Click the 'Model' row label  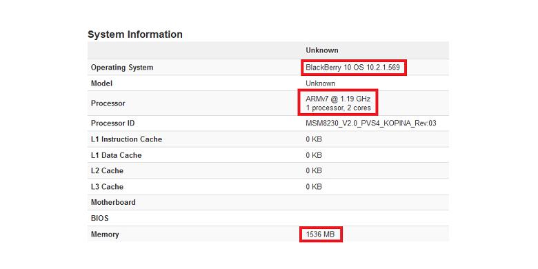coord(101,83)
